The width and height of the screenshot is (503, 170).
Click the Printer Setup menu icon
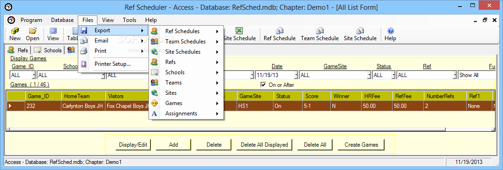(x=84, y=64)
